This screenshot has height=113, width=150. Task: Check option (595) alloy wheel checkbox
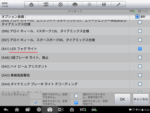[x=140, y=22]
